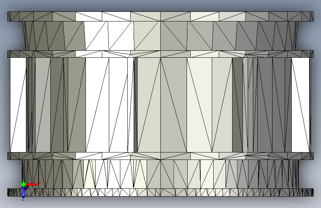Select the topmost flange rim of the mesh model

pyautogui.click(x=161, y=16)
